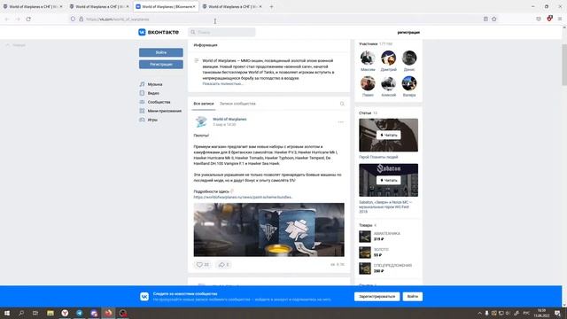This screenshot has height=319, width=567.
Task: Like the post with the heart icon
Action: click(202, 265)
